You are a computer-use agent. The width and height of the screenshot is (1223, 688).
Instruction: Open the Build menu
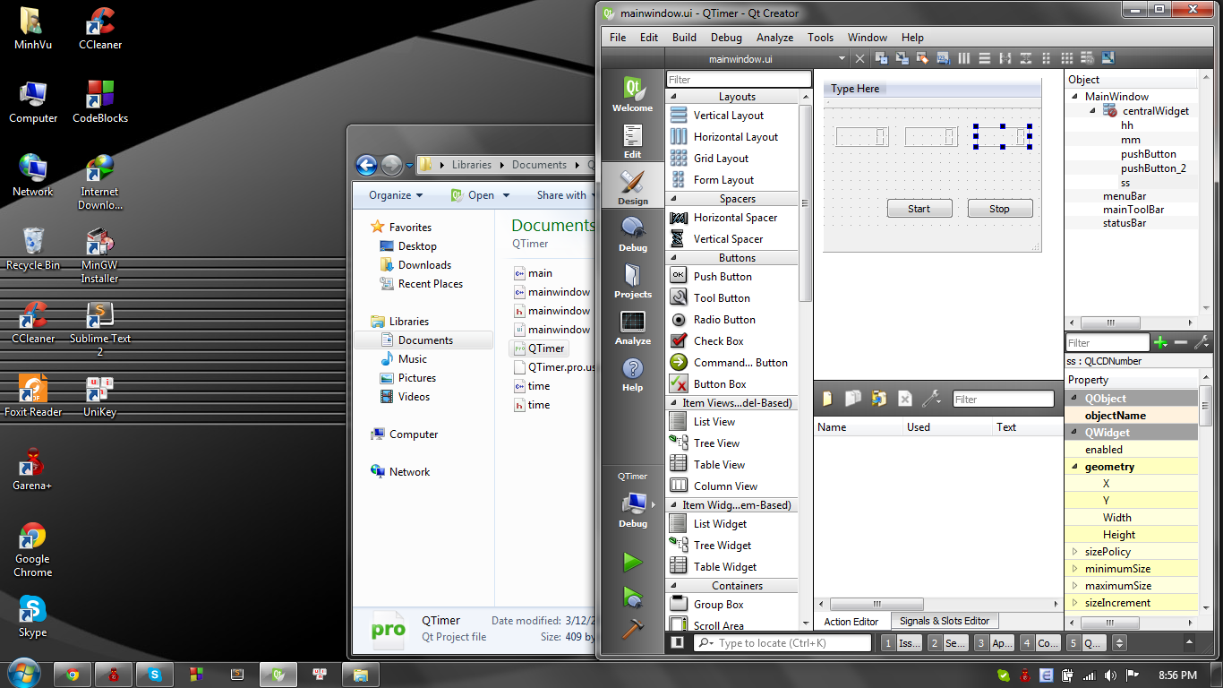click(x=684, y=37)
